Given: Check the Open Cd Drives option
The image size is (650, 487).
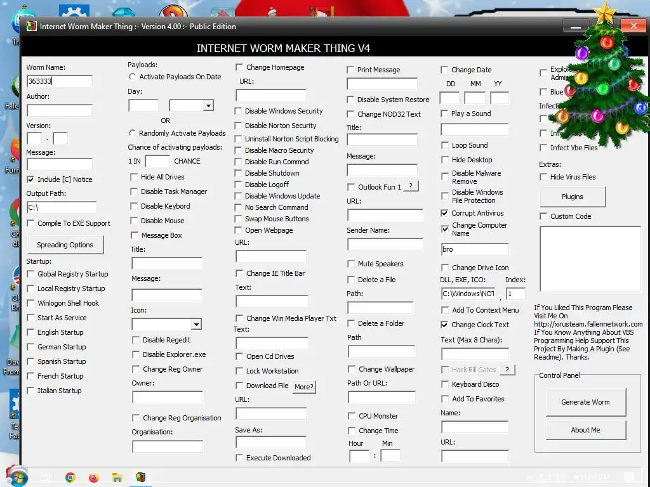Looking at the screenshot, I should 239,356.
